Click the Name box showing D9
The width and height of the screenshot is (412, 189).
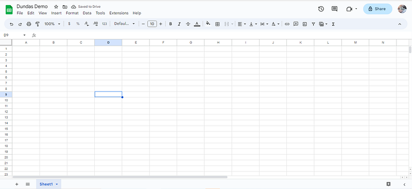[x=12, y=35]
